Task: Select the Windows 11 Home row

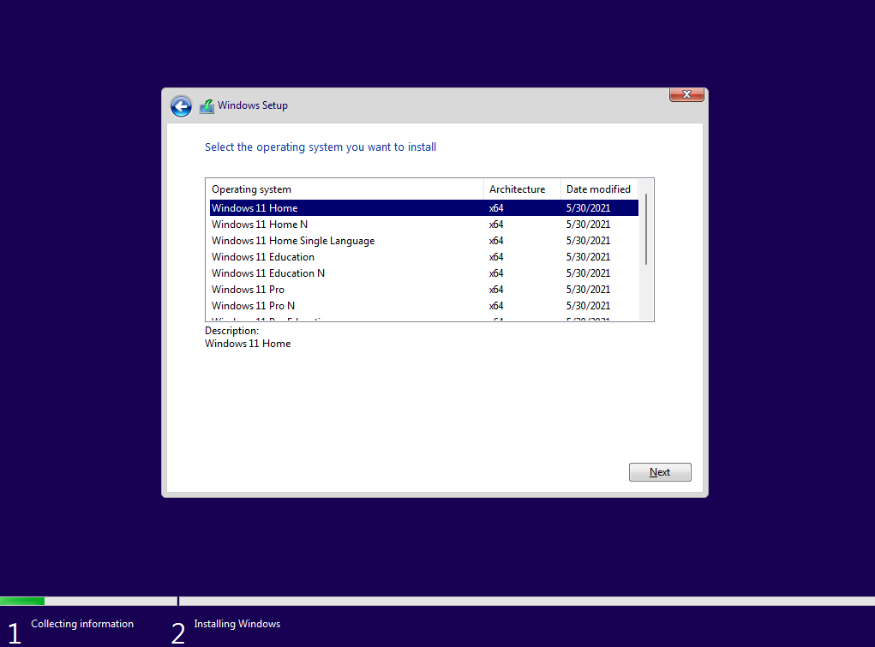Action: [x=423, y=207]
